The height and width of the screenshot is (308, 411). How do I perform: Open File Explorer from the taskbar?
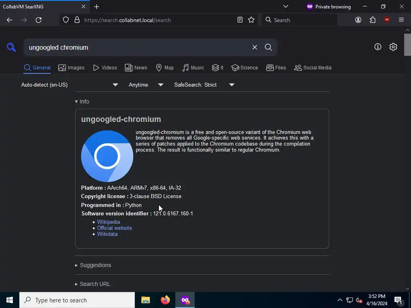pyautogui.click(x=145, y=300)
